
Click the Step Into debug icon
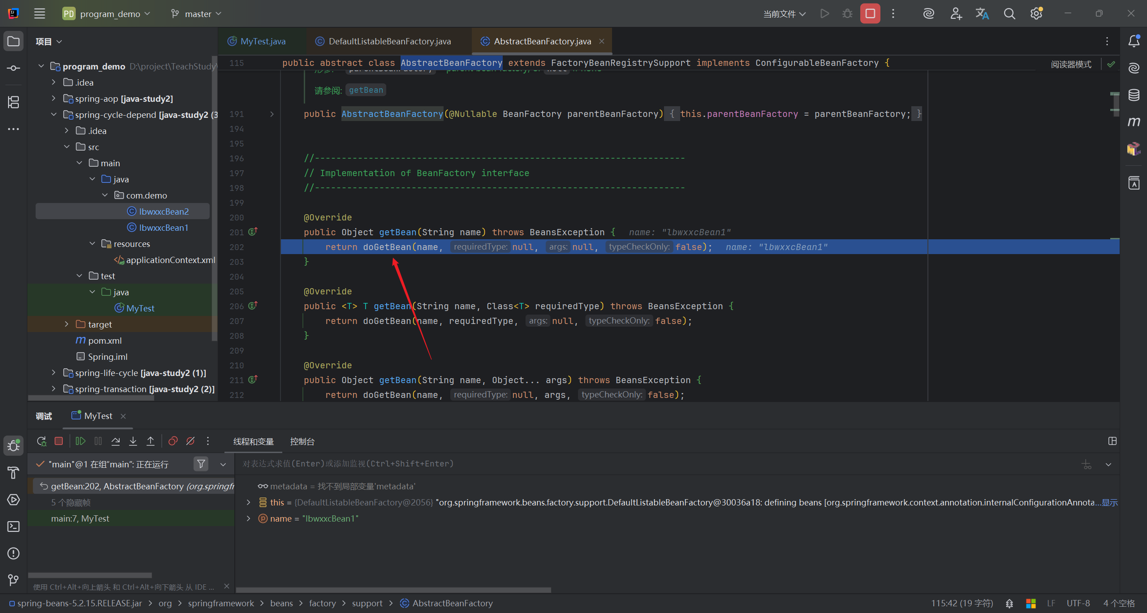[133, 441]
